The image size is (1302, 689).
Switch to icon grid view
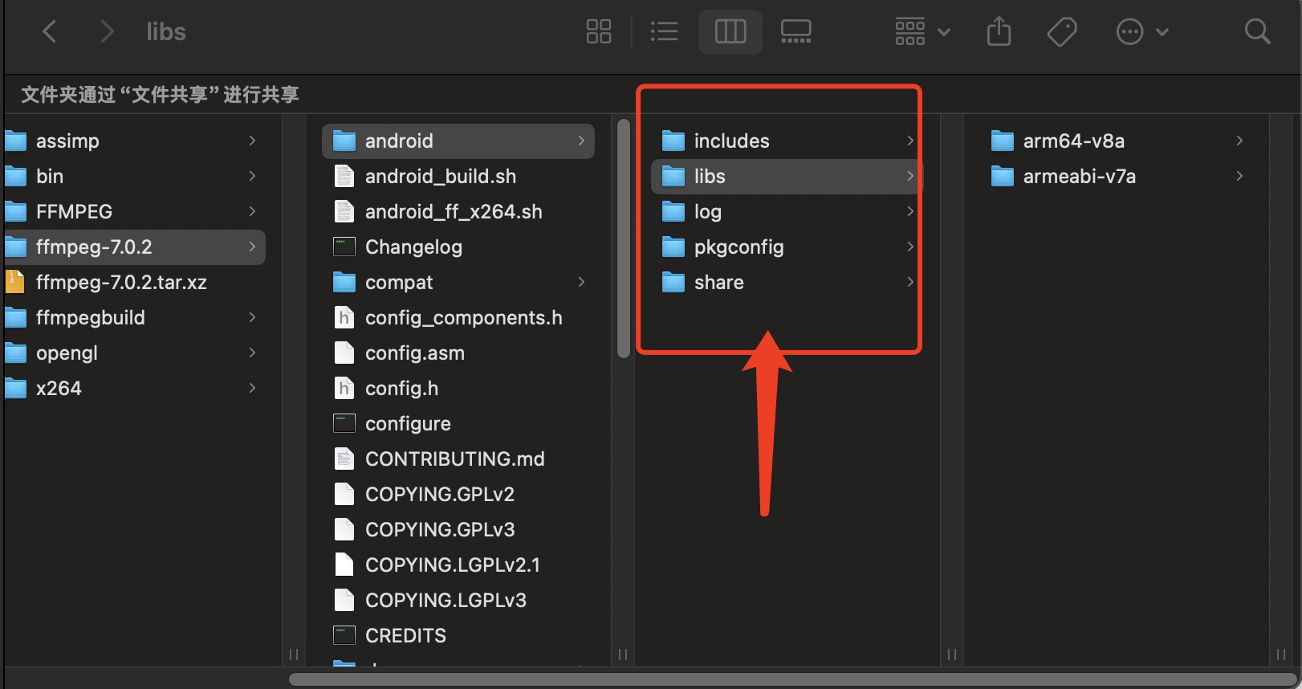pyautogui.click(x=599, y=32)
